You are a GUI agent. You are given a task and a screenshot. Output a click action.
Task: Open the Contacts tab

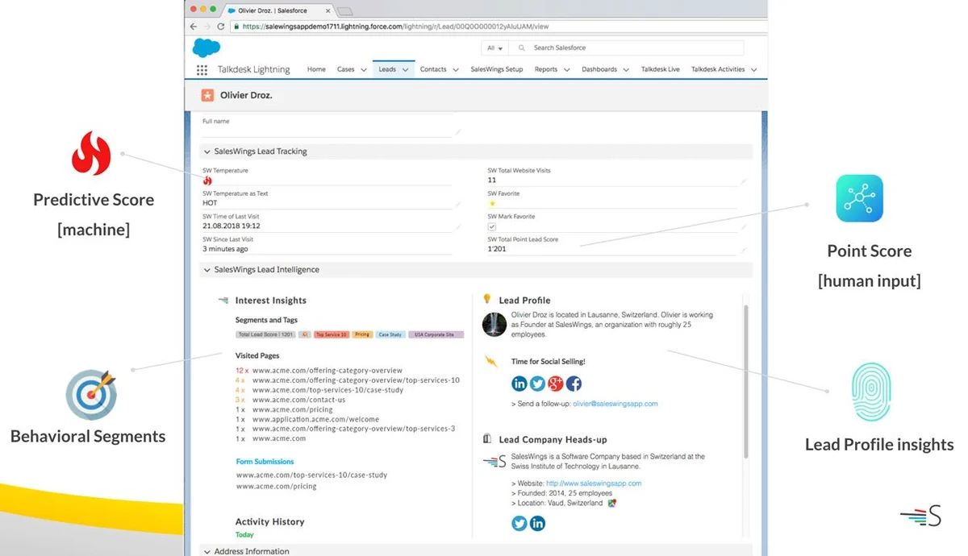coord(433,69)
